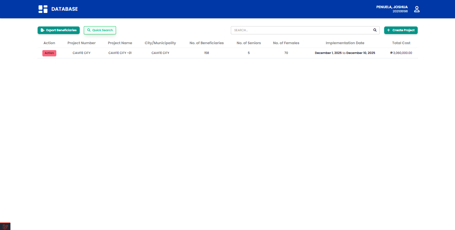The image size is (455, 230).
Task: Focus the SEARCH input field
Action: coord(305,30)
